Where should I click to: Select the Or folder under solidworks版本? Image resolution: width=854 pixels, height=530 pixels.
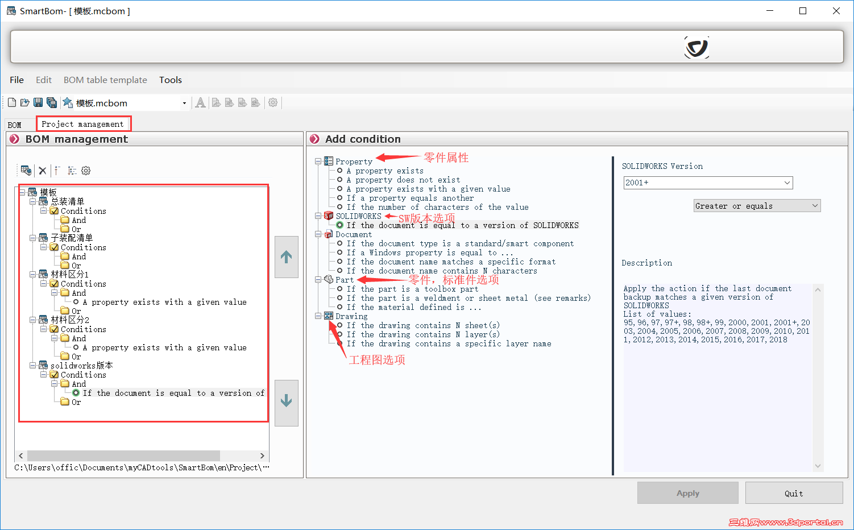(x=76, y=402)
